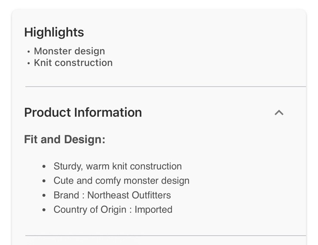Select the "Monster design" highlight text
This screenshot has width=318, height=245.
69,51
